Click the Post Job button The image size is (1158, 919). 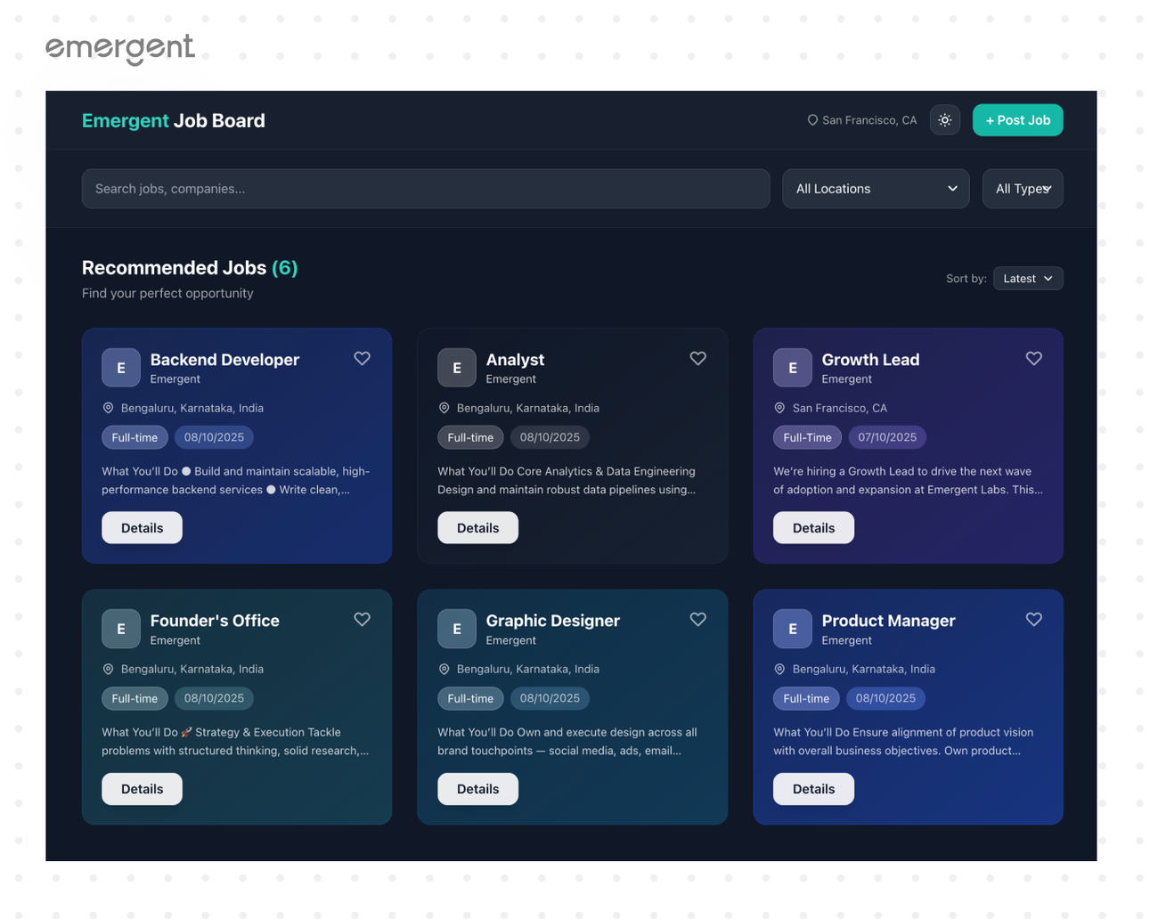click(1017, 120)
